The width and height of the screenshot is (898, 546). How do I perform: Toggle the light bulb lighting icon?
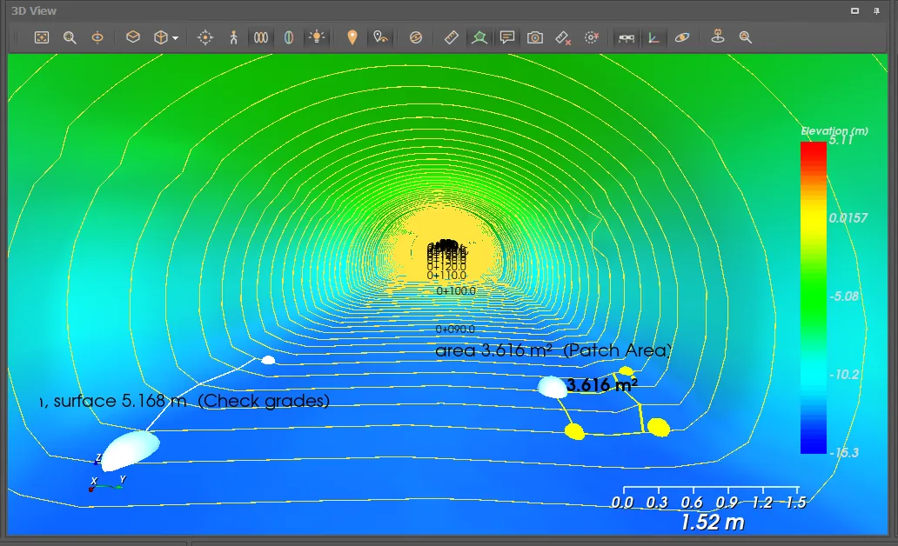click(316, 37)
